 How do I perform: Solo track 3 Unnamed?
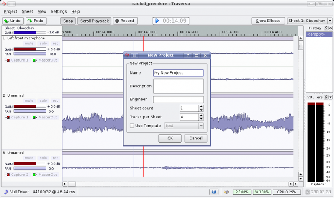(43, 158)
